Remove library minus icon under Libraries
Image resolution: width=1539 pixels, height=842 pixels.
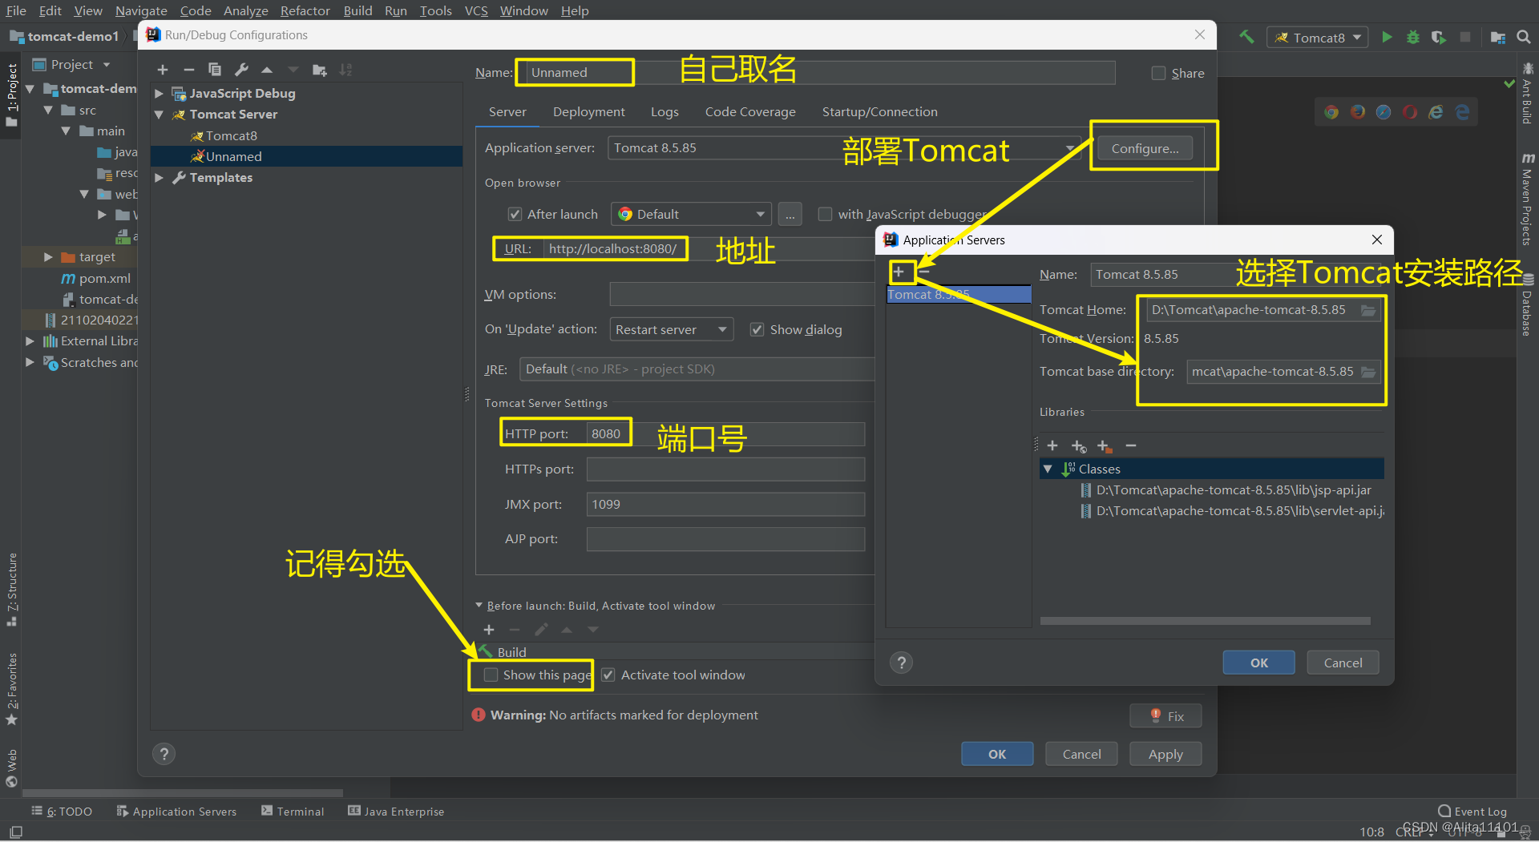tap(1131, 445)
